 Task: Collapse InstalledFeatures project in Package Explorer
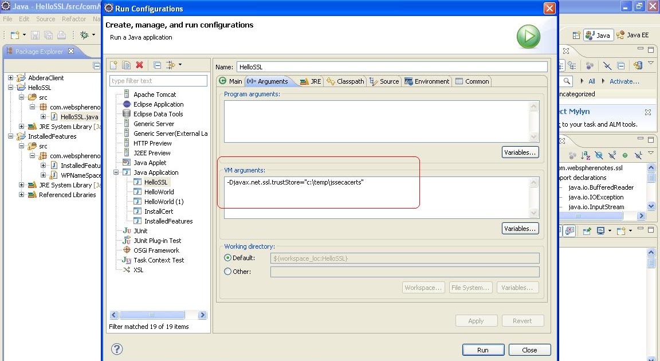[10, 136]
